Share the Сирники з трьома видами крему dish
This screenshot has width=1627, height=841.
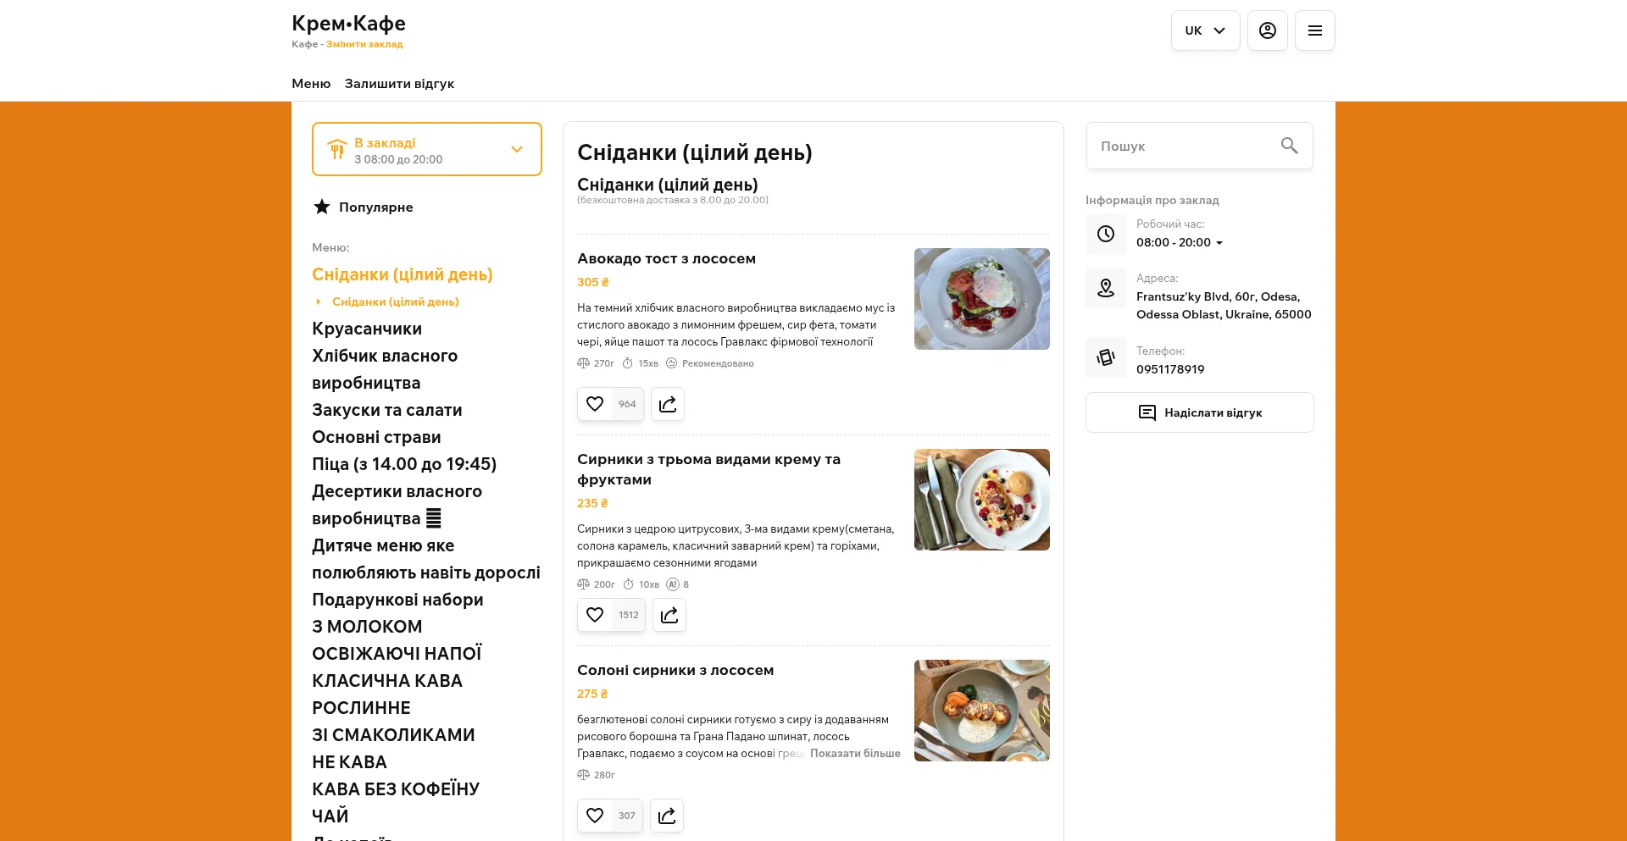point(669,615)
